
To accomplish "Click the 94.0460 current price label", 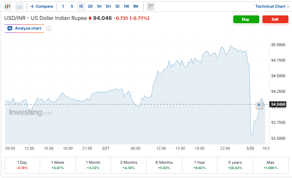I will point(278,105).
